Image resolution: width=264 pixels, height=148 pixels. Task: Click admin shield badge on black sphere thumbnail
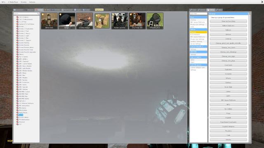coord(60,15)
